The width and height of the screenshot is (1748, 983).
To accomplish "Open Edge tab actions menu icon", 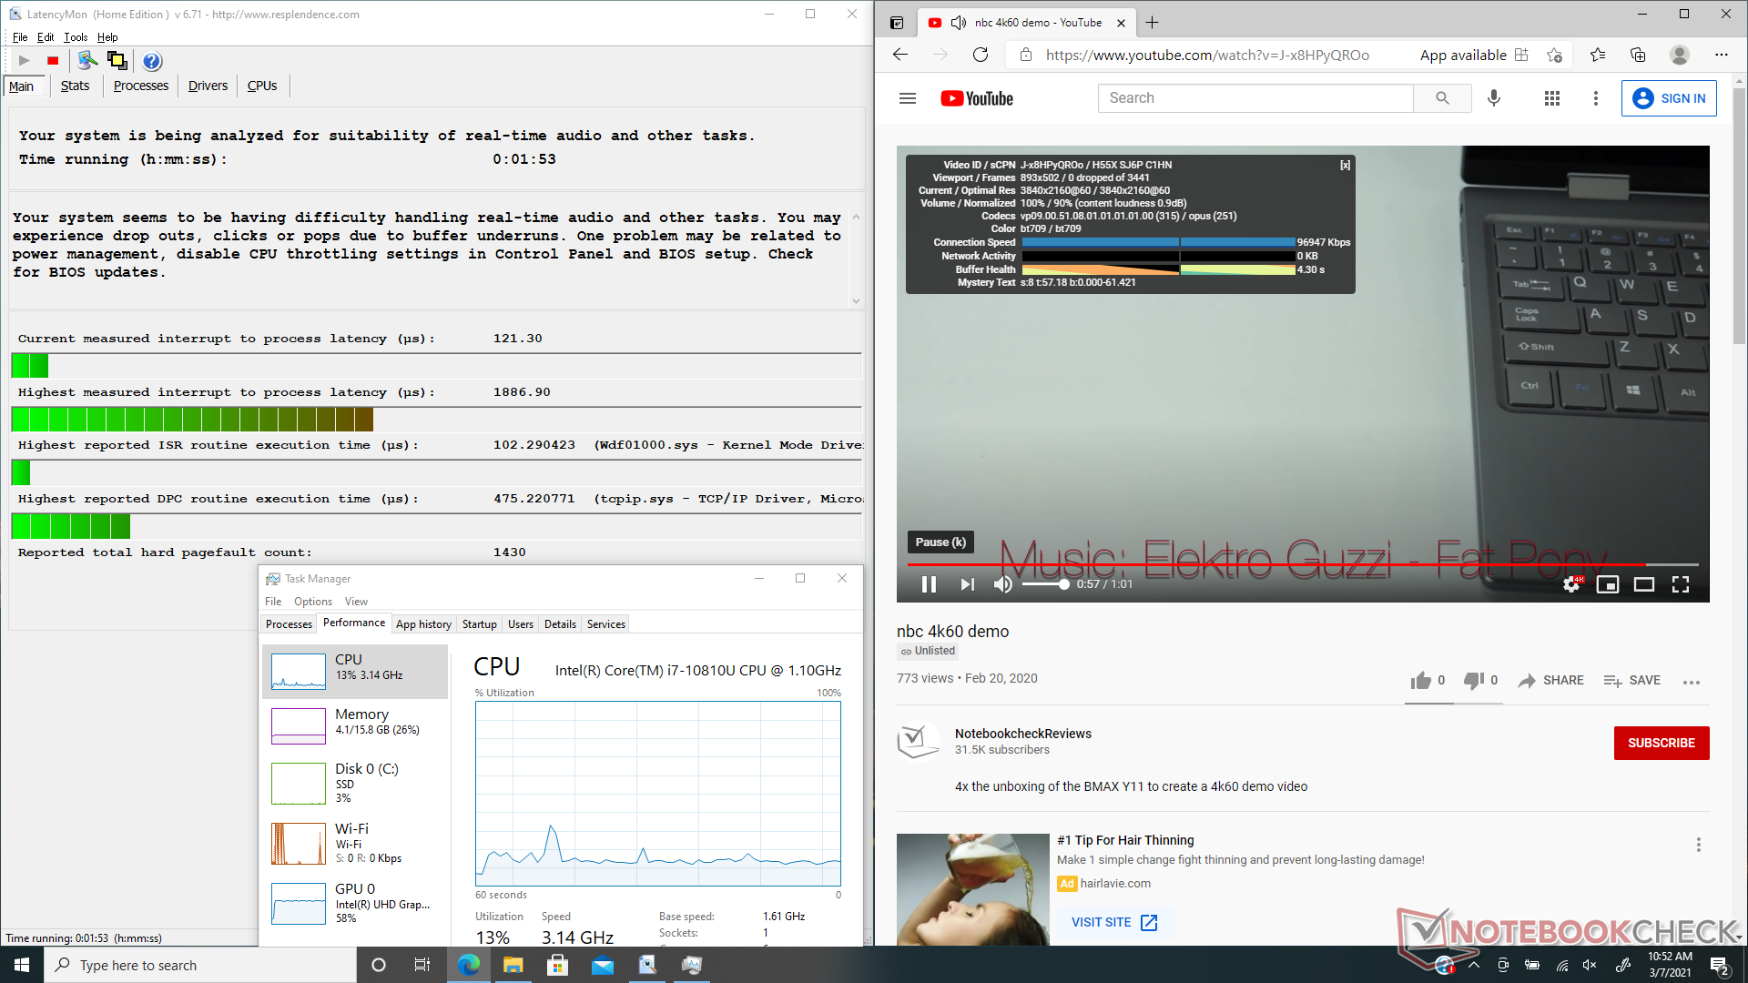I will (x=897, y=23).
